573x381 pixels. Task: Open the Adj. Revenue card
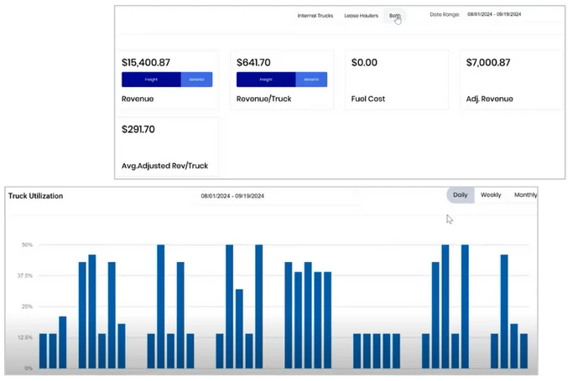pos(511,80)
